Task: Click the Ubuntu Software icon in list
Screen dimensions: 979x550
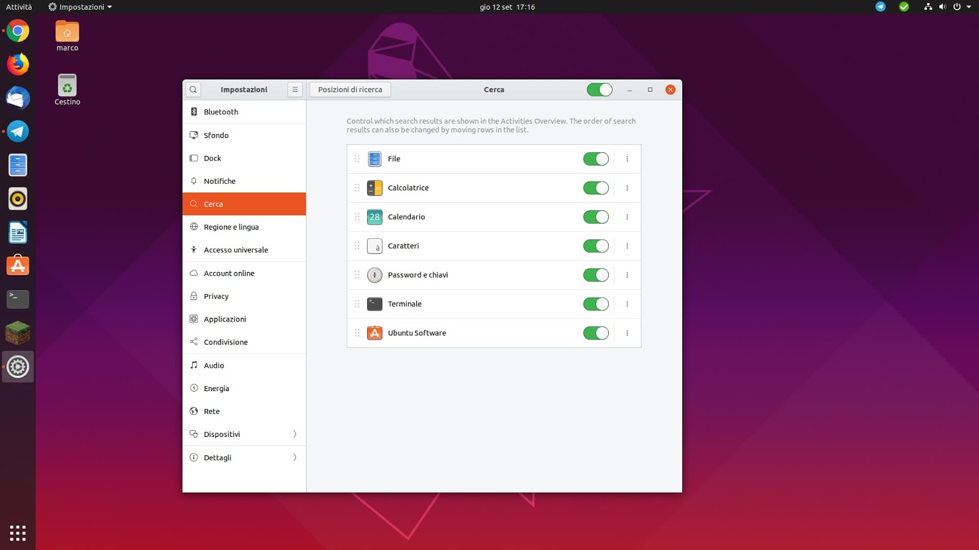Action: (374, 333)
